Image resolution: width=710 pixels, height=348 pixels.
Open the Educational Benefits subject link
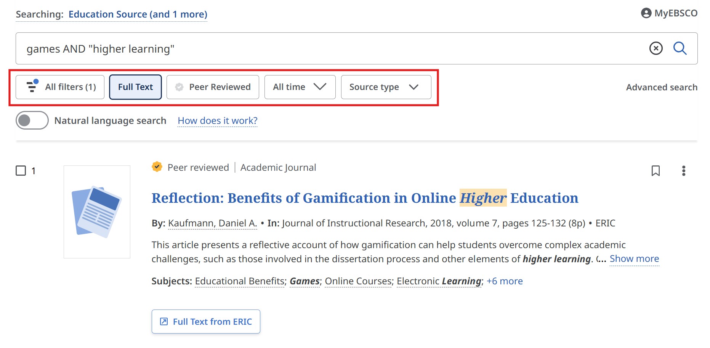click(x=239, y=281)
